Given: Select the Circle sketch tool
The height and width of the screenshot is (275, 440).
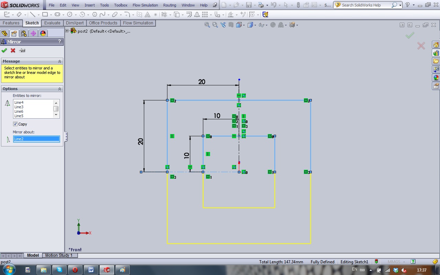Looking at the screenshot, I should click(70, 14).
